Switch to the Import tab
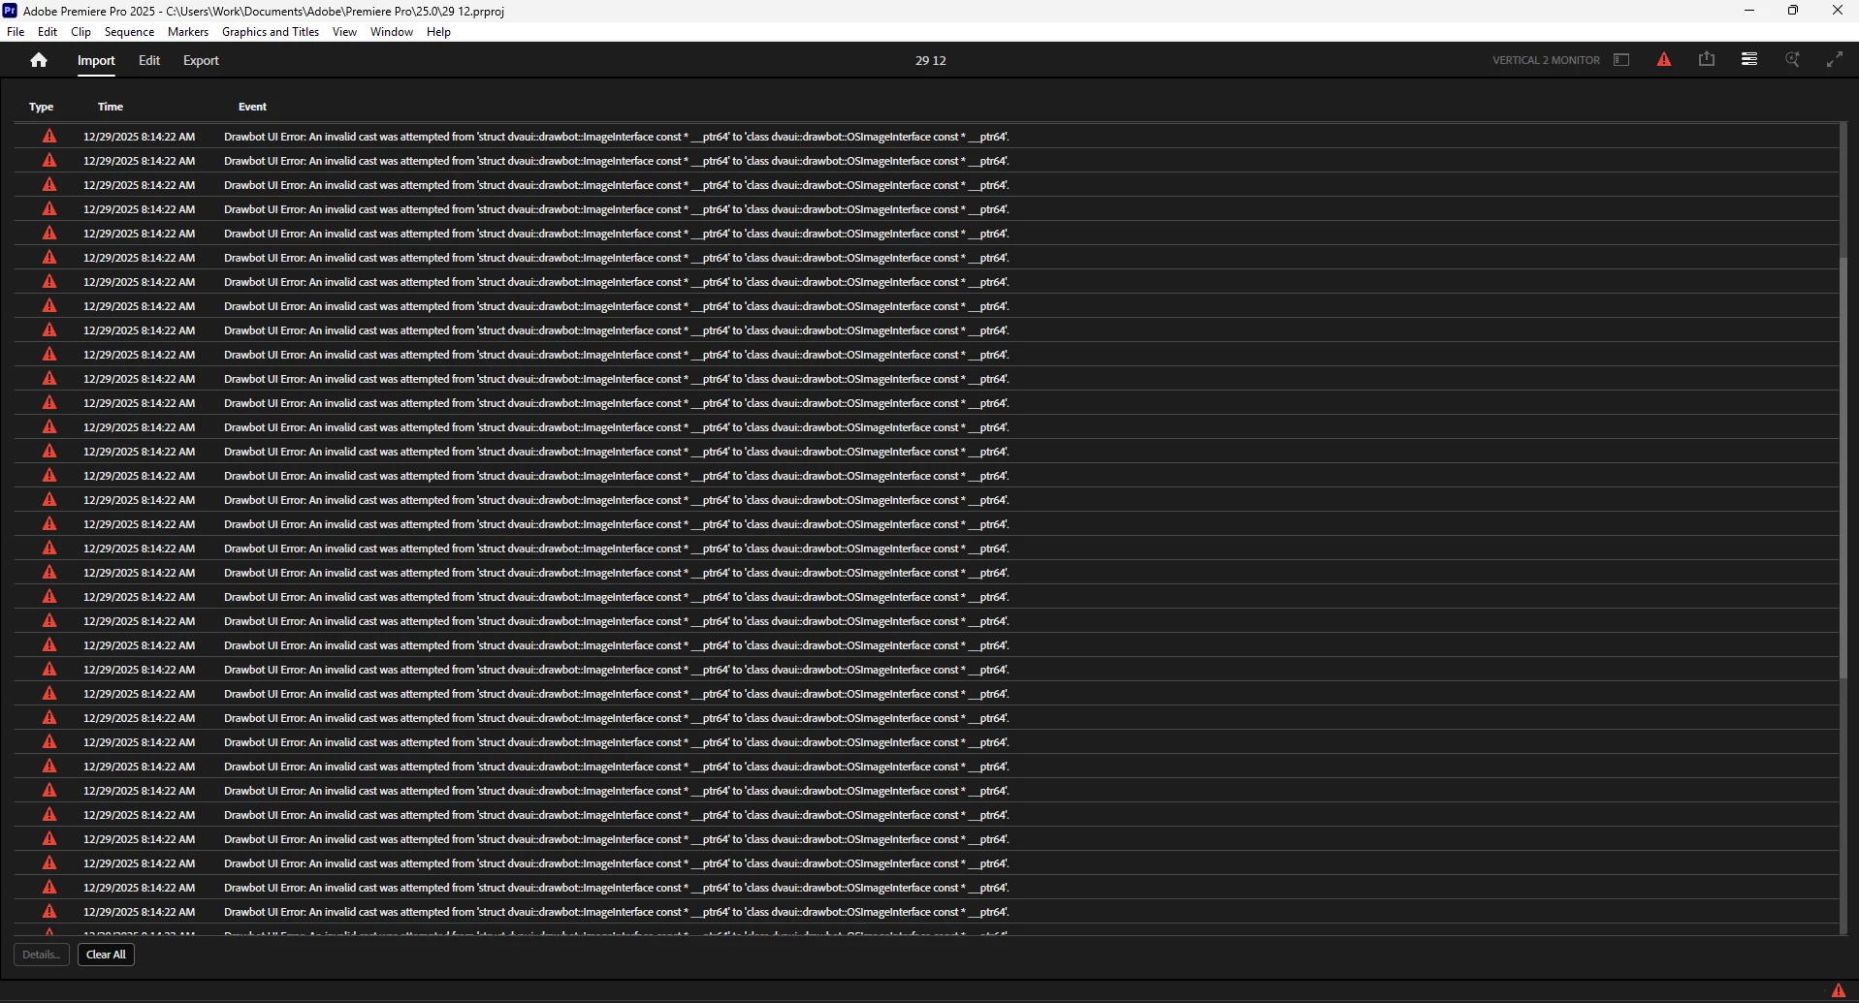1859x1003 pixels. point(96,60)
